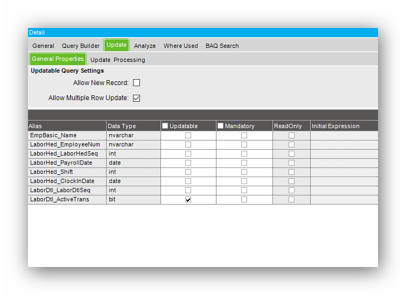Viewport: 406px width, 295px height.
Task: Toggle the Updatable column header checkbox
Action: 165,126
